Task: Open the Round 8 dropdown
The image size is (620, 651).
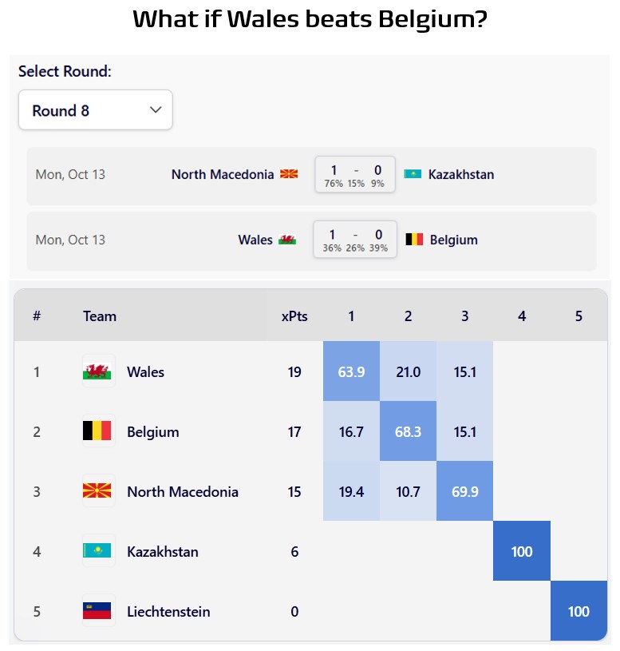Action: [96, 110]
